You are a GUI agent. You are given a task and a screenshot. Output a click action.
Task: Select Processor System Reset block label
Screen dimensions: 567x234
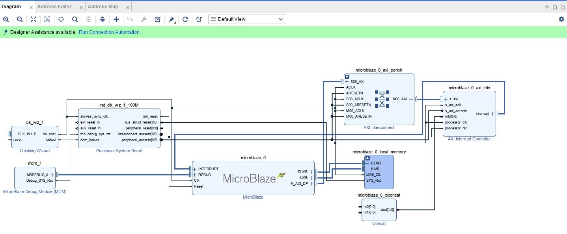pyautogui.click(x=119, y=151)
